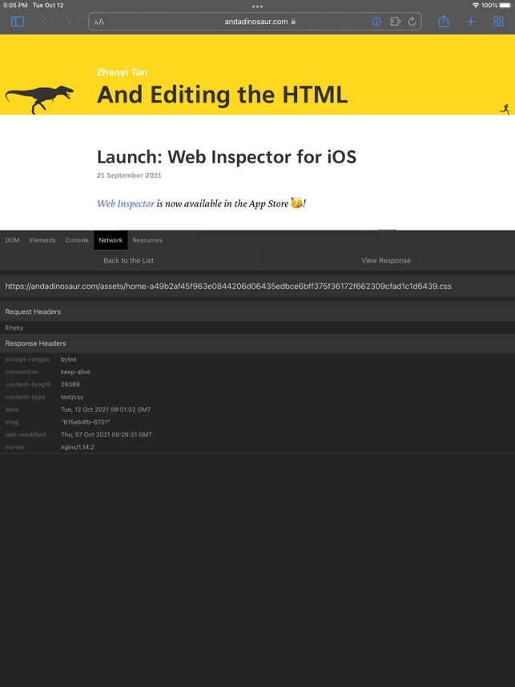Image resolution: width=515 pixels, height=687 pixels.
Task: Open the AA reader text menu
Action: pos(99,22)
